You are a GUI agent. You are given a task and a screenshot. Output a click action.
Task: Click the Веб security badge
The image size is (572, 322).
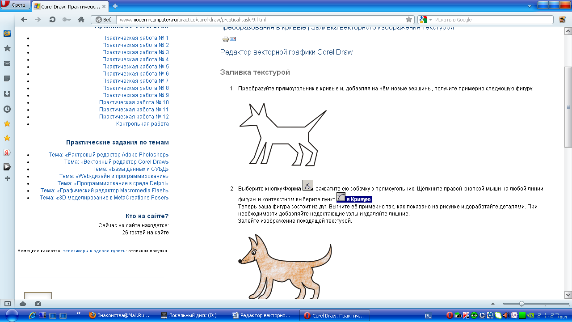tap(104, 20)
